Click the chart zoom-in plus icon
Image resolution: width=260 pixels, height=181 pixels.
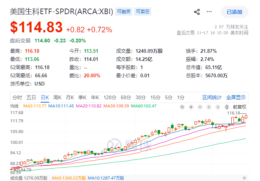click(x=191, y=107)
